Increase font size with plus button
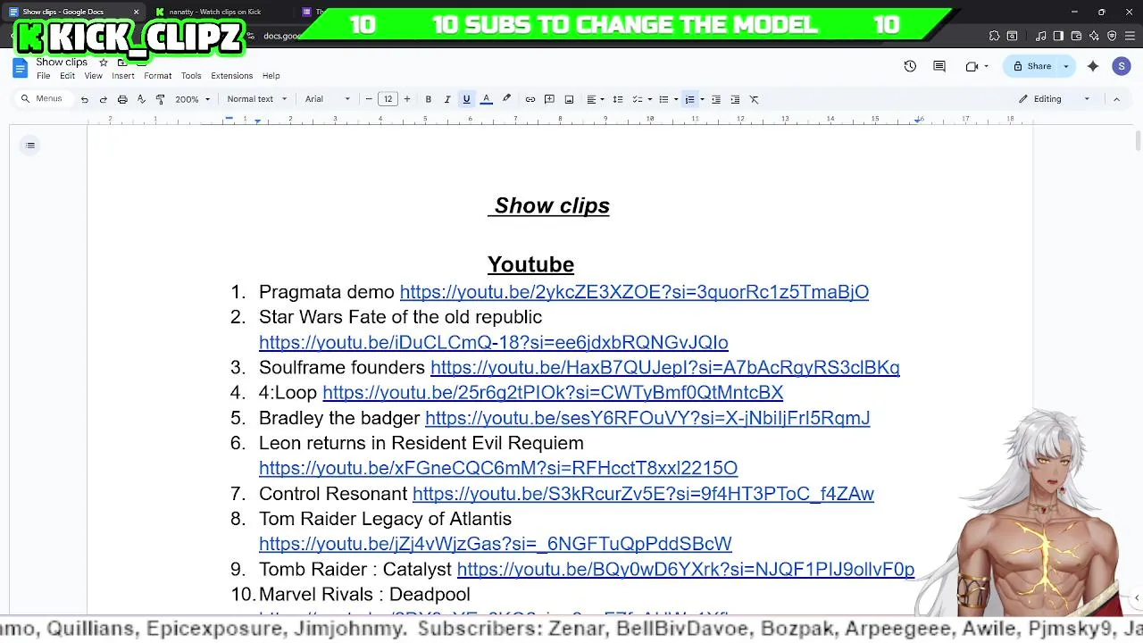1143x643 pixels. coord(407,99)
